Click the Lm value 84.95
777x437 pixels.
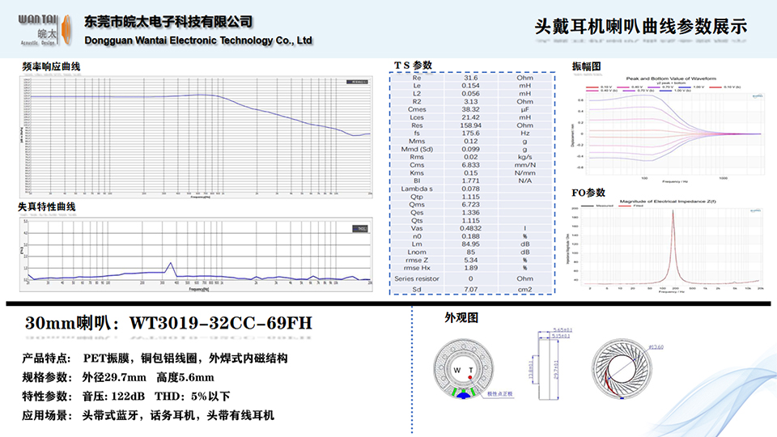(471, 244)
